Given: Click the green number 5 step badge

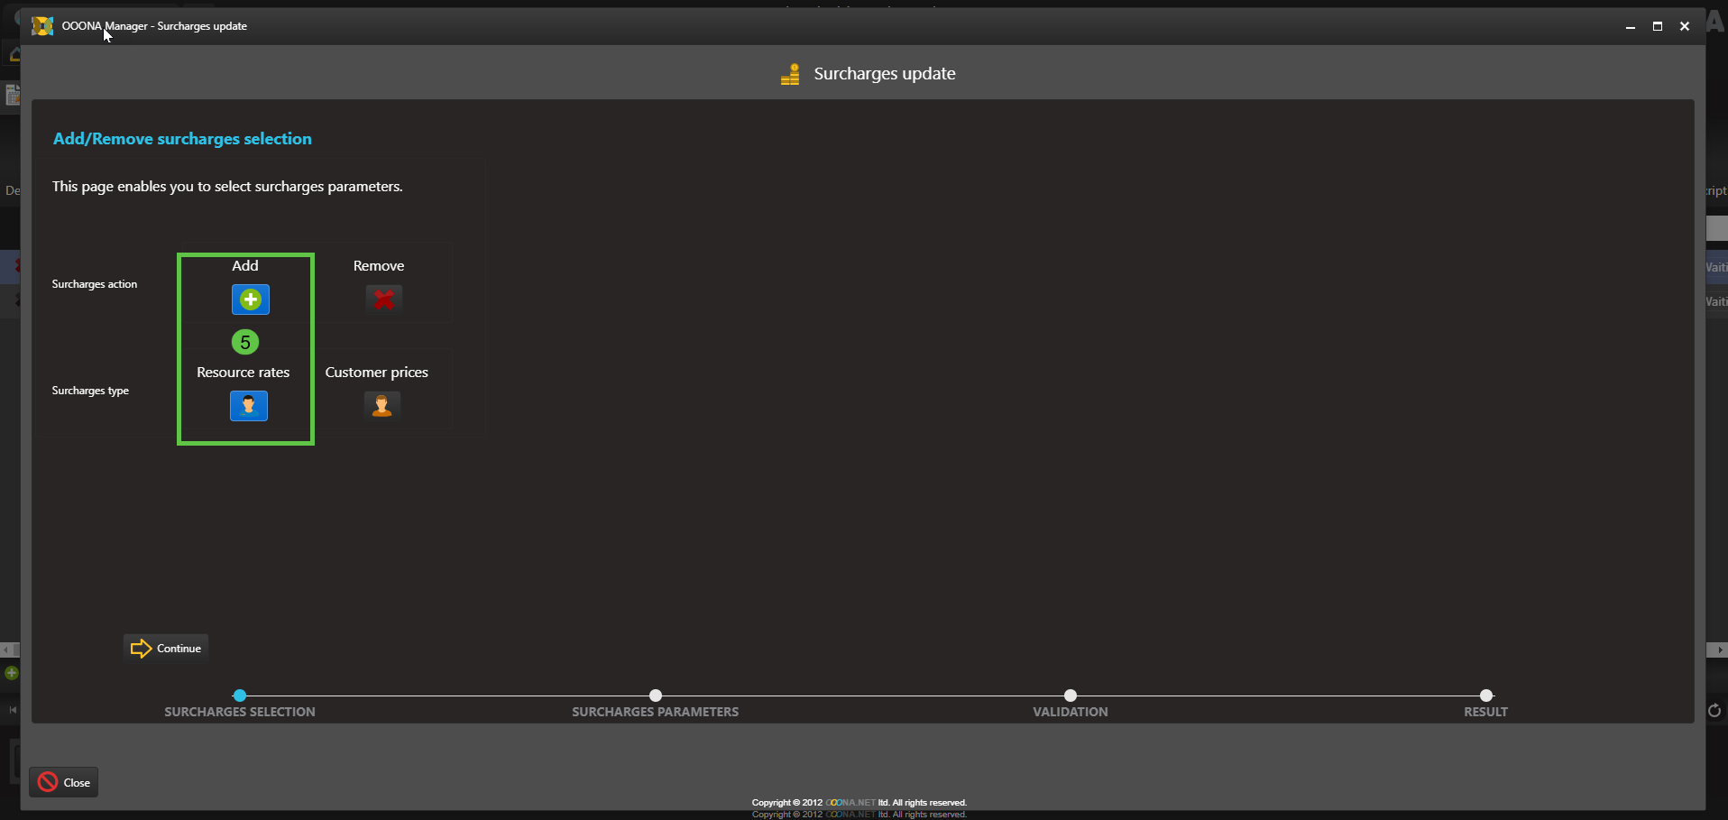Looking at the screenshot, I should 245,343.
